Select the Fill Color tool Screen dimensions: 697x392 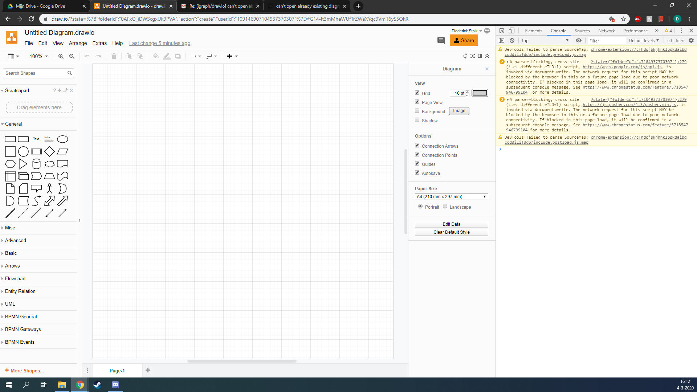pos(156,56)
